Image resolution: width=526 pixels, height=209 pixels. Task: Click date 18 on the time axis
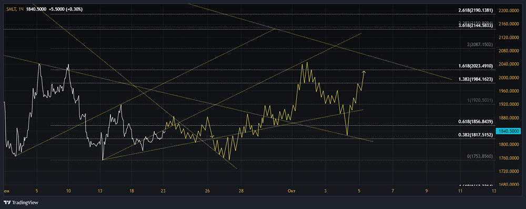(131, 191)
